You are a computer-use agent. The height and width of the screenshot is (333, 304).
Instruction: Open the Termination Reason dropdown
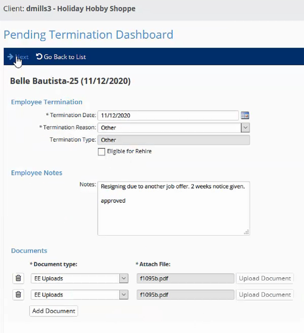[245, 128]
